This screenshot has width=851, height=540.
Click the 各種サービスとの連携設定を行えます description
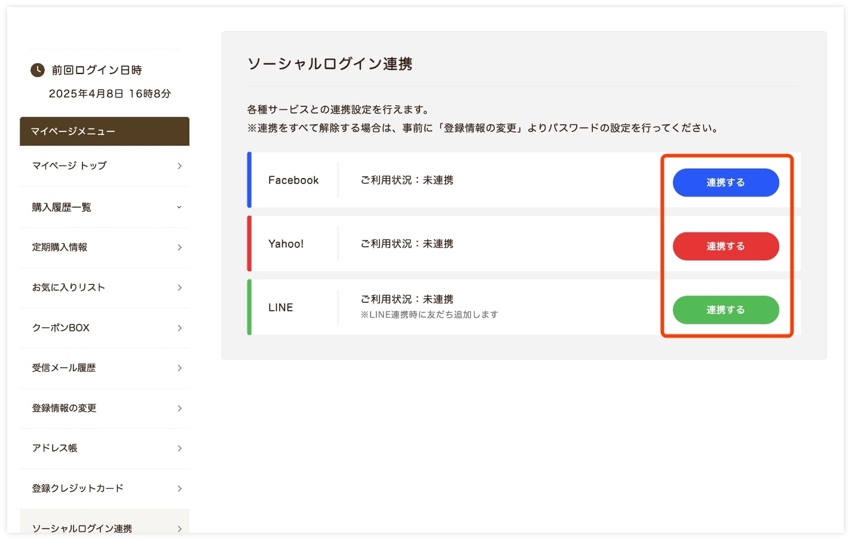point(339,110)
